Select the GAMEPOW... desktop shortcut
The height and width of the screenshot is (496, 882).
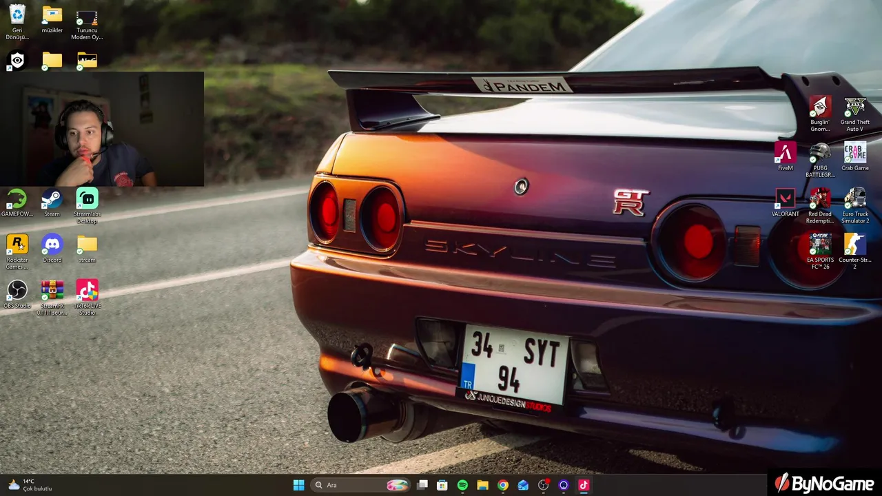[x=17, y=203]
